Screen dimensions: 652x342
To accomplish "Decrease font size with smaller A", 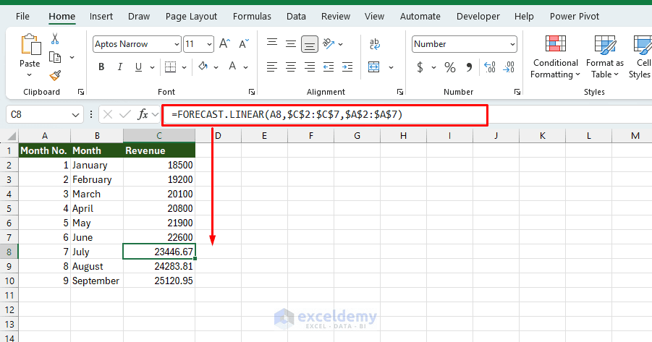I will pyautogui.click(x=244, y=43).
